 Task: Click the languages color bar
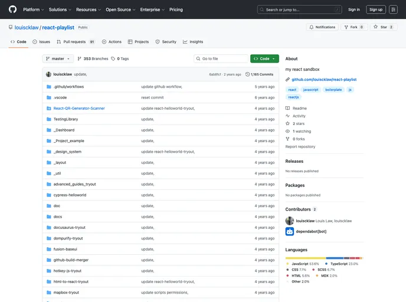[x=324, y=258]
